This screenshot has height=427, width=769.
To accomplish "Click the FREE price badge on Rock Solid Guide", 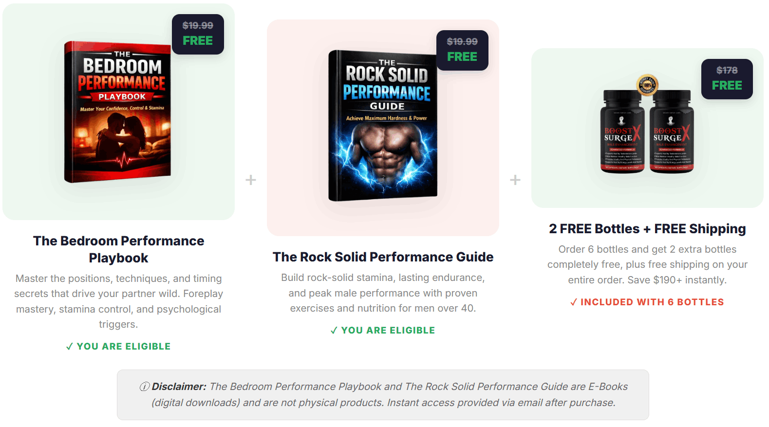I will [462, 50].
